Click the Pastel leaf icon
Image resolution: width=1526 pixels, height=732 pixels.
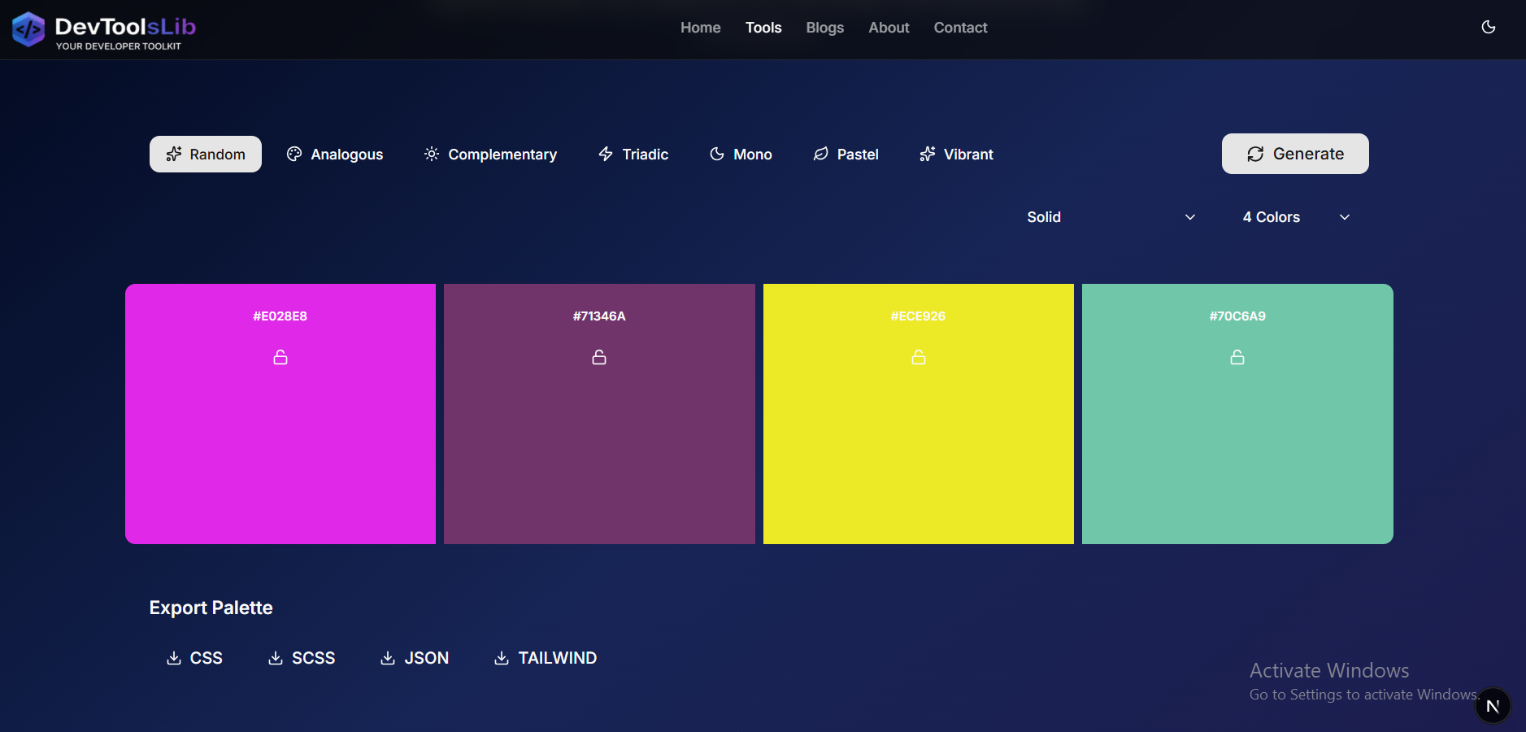821,154
